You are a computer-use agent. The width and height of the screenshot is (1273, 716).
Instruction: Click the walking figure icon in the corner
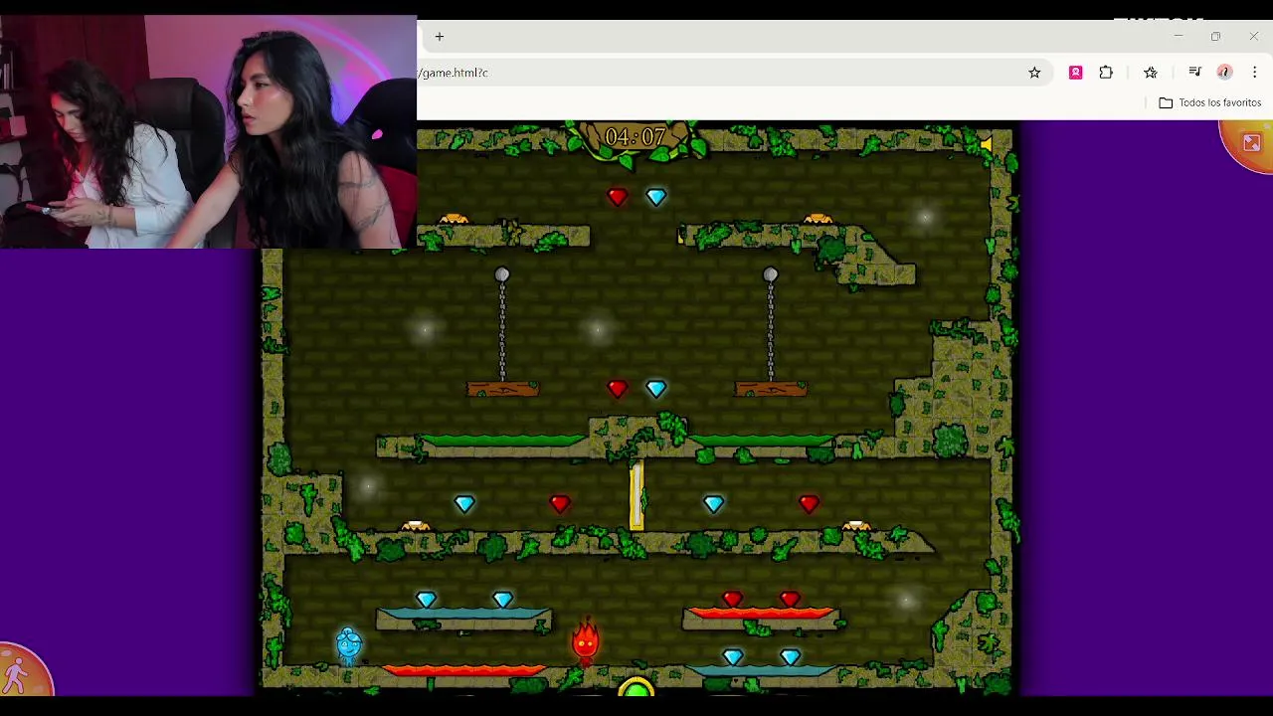click(x=16, y=676)
